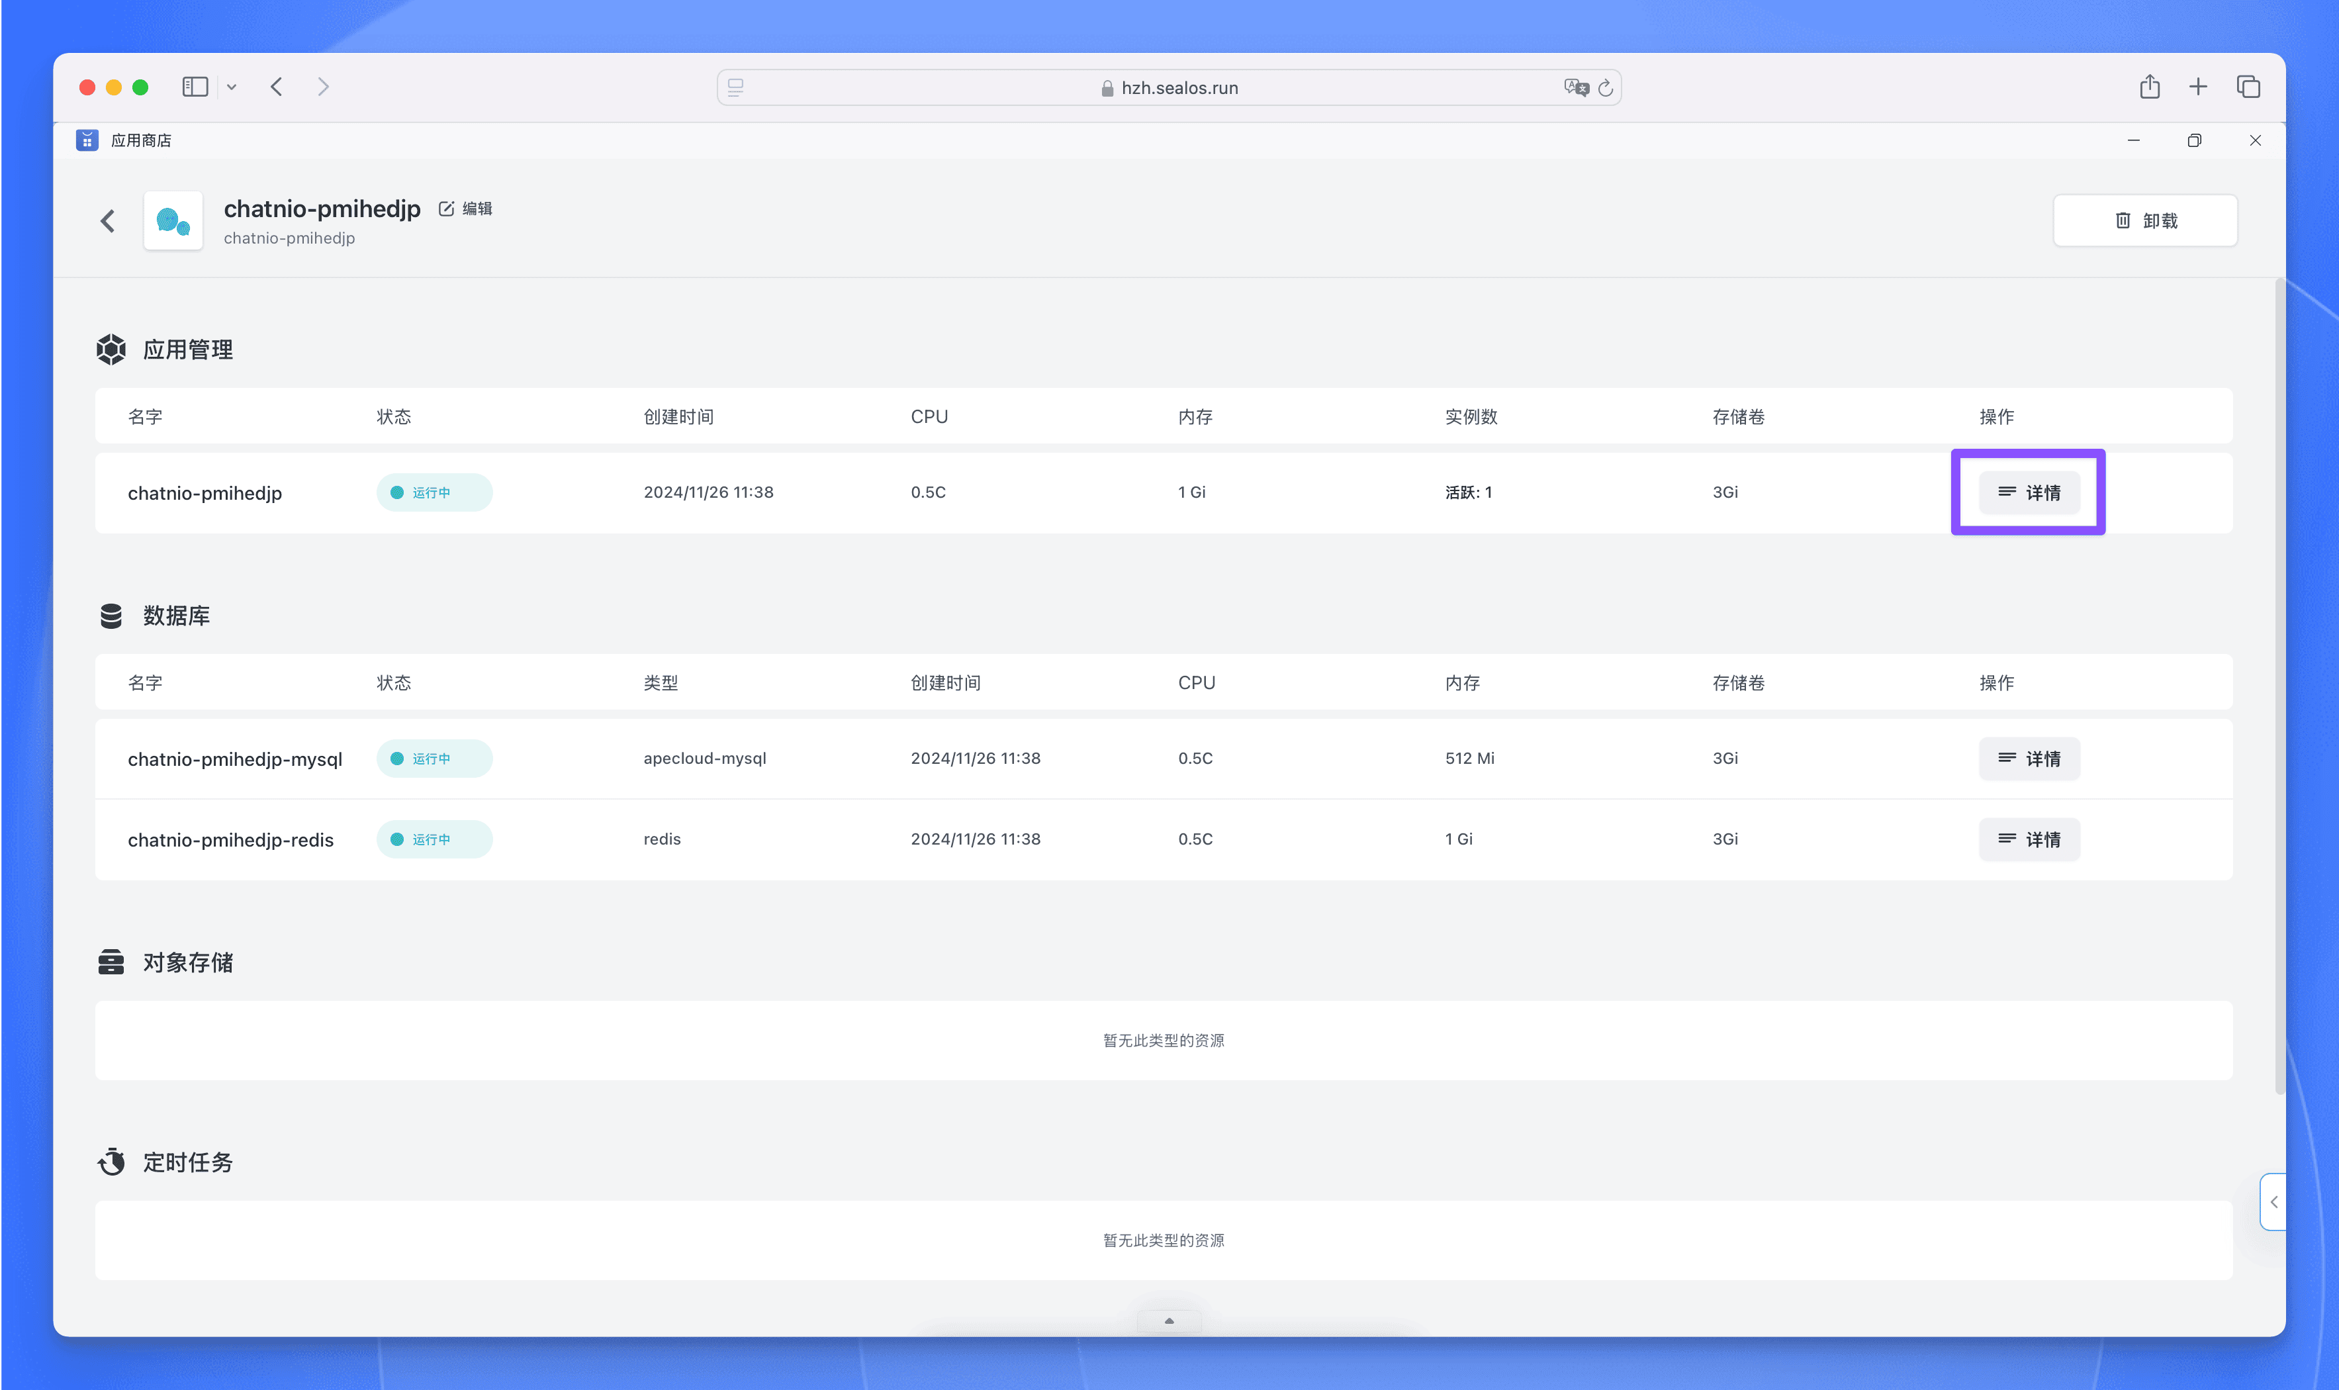Click the 对象存储 object storage section icon
The width and height of the screenshot is (2339, 1390).
111,962
